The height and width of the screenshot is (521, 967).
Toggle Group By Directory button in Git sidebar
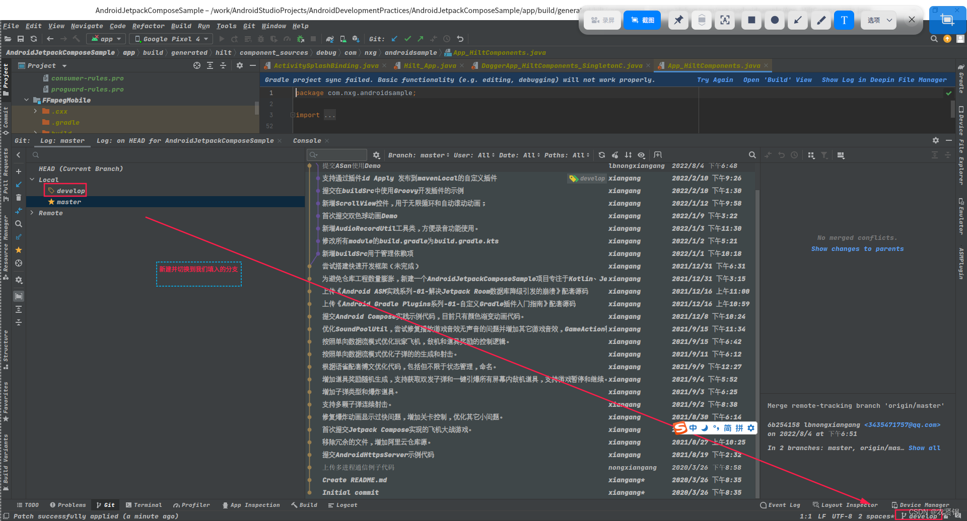pyautogui.click(x=19, y=296)
